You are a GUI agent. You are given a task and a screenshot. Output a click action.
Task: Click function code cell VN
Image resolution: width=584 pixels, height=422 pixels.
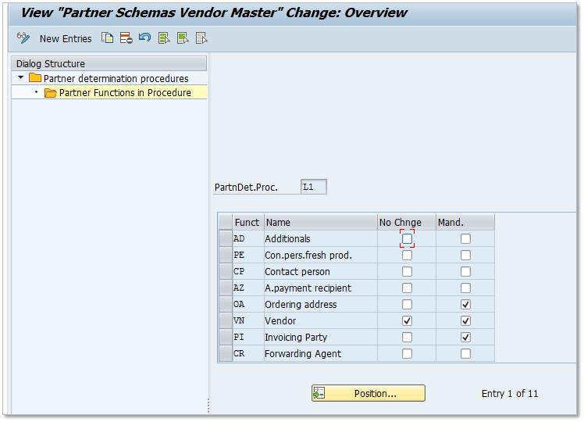click(248, 320)
